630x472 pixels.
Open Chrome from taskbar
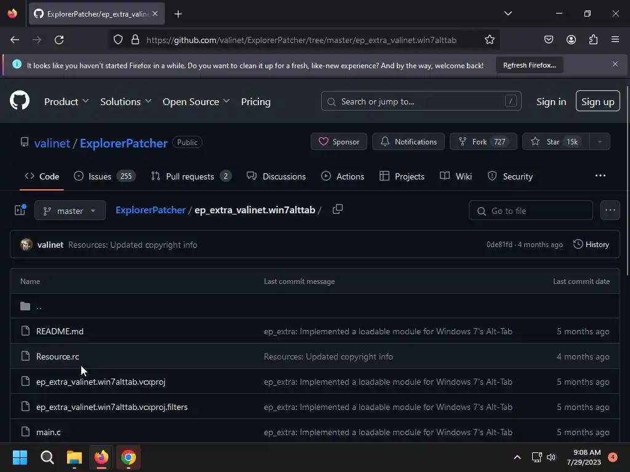129,457
